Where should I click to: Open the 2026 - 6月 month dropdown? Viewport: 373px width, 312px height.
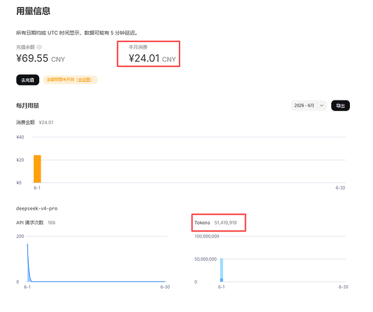click(309, 105)
